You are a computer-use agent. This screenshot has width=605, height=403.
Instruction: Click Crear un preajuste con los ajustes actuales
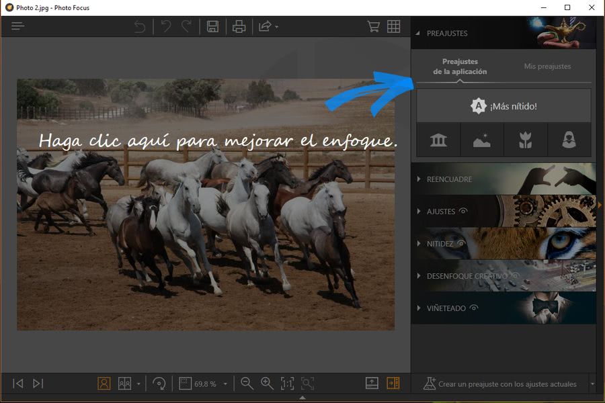tap(499, 384)
